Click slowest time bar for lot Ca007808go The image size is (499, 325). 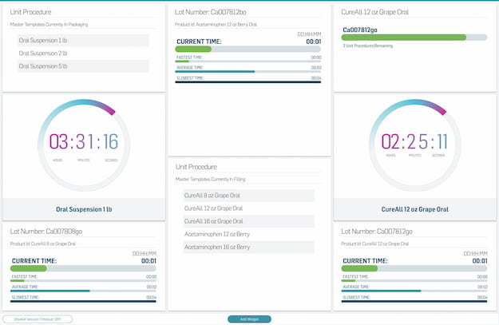tap(83, 301)
